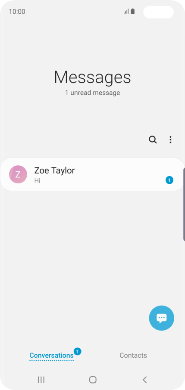Open the three-dot more options menu
Image resolution: width=185 pixels, height=390 pixels.
[170, 140]
